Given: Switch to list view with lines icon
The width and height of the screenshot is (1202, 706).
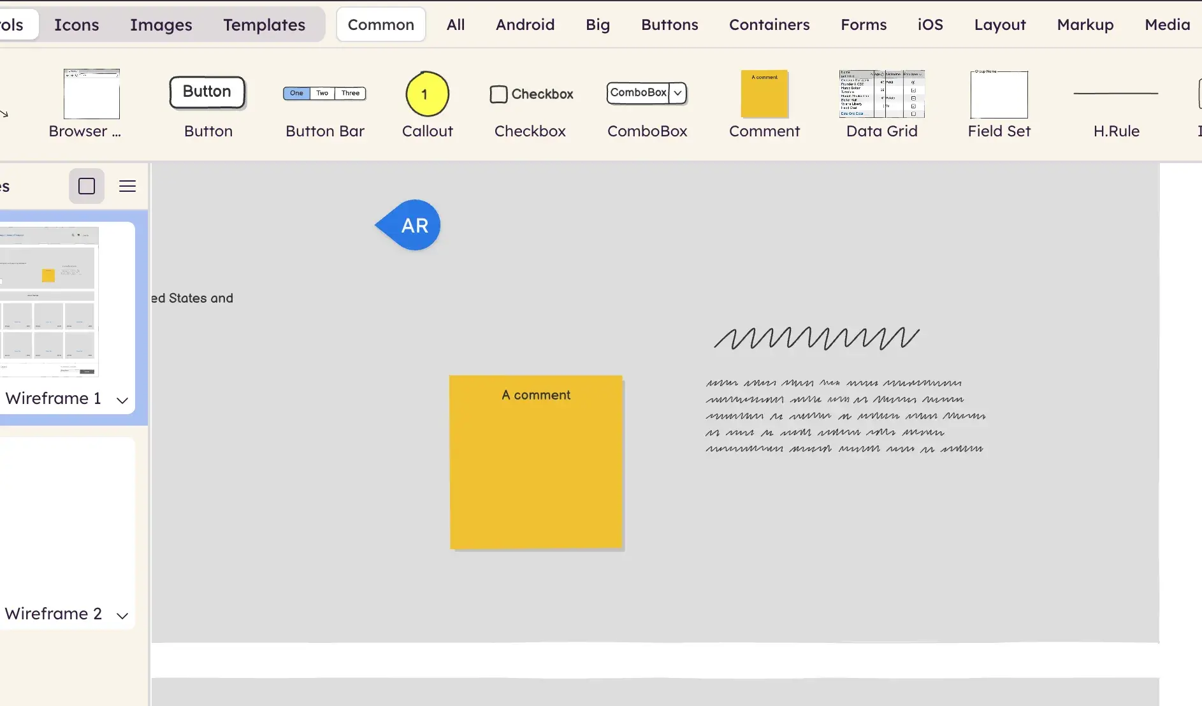Looking at the screenshot, I should tap(127, 186).
